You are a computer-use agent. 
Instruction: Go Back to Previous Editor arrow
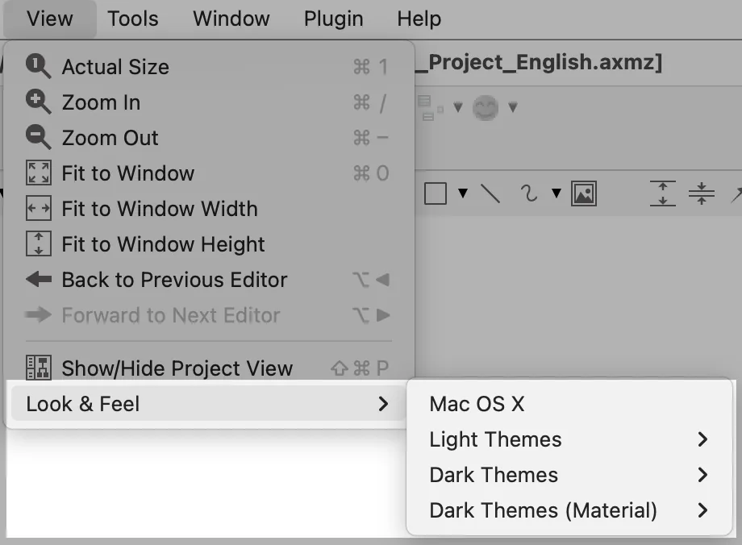tap(39, 280)
